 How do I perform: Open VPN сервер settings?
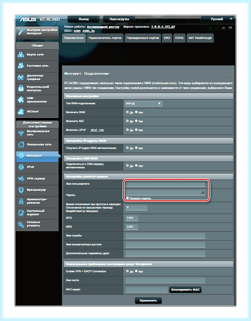(37, 179)
